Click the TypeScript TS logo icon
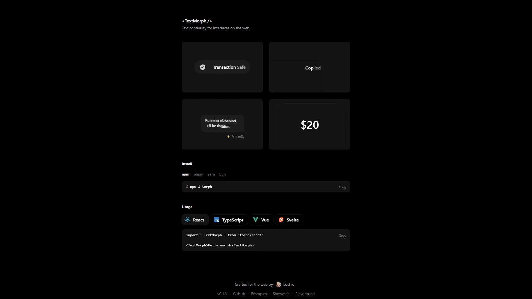532x299 pixels. pyautogui.click(x=216, y=220)
